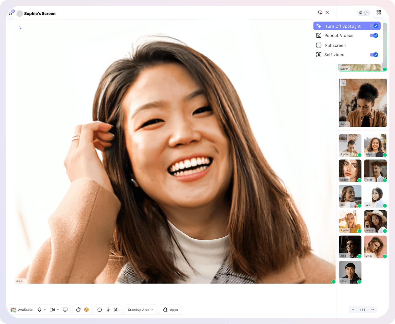This screenshot has height=324, width=395.
Task: Click the camera video icon
Action: (52, 310)
